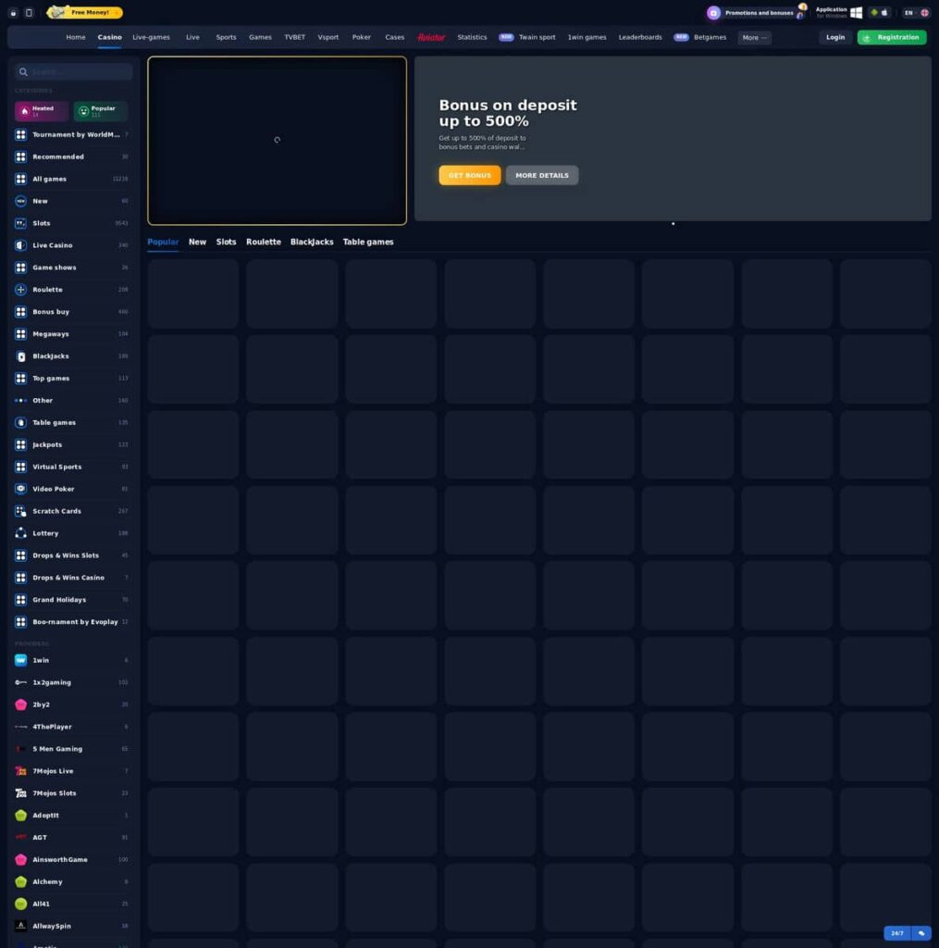Select the 1win provider logo icon
Image resolution: width=939 pixels, height=948 pixels.
pos(20,660)
